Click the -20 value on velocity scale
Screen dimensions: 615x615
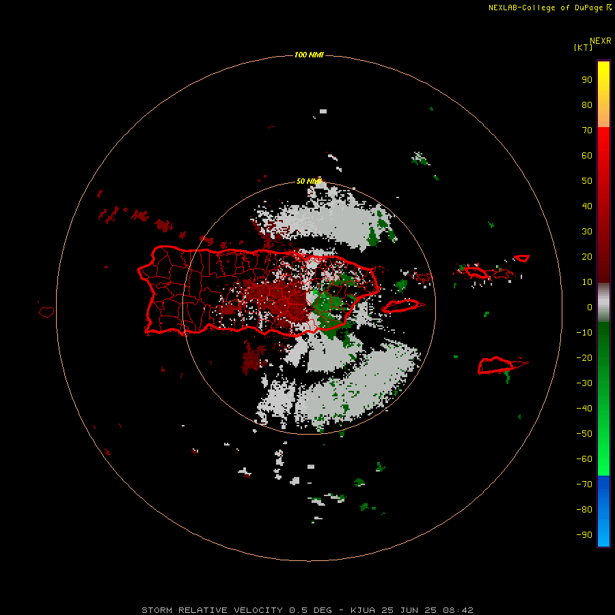click(584, 357)
